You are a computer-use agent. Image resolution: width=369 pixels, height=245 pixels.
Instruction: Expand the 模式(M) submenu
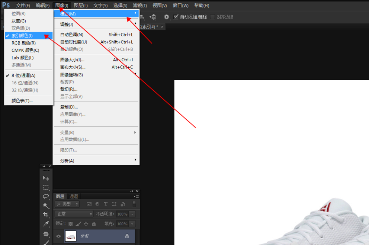click(x=96, y=14)
